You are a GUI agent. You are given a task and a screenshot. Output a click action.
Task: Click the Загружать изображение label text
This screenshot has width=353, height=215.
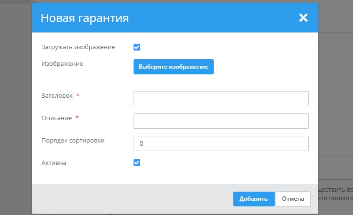click(x=78, y=47)
